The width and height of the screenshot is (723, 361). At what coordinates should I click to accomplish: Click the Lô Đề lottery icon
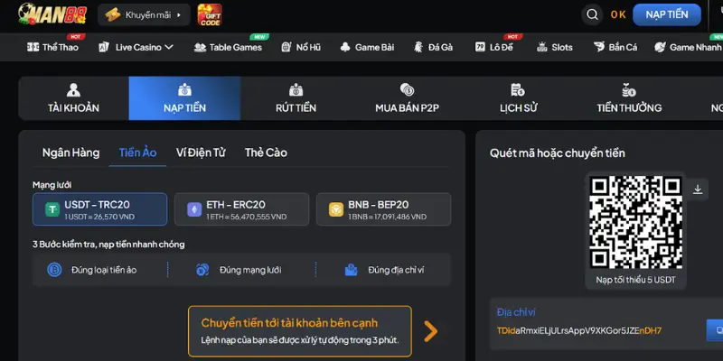[480, 47]
